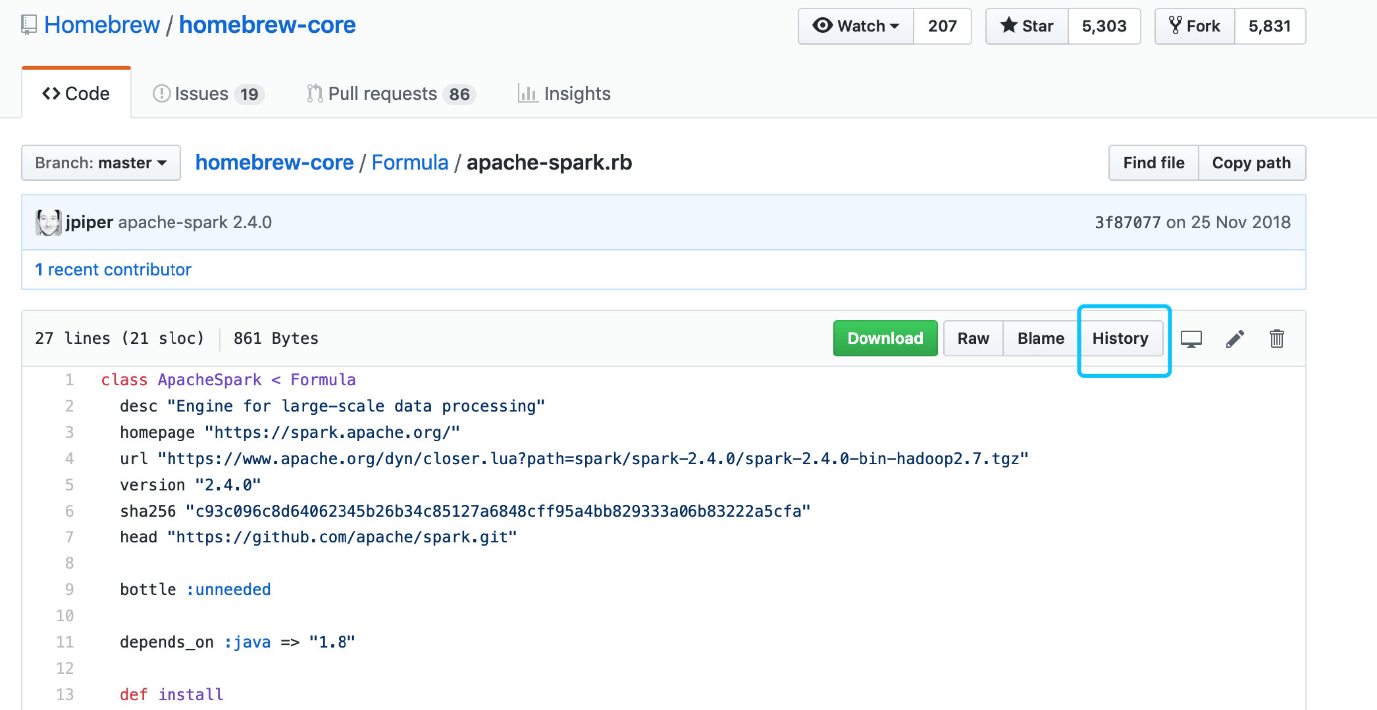Click the trash delete file icon
The width and height of the screenshot is (1377, 710).
pos(1276,339)
